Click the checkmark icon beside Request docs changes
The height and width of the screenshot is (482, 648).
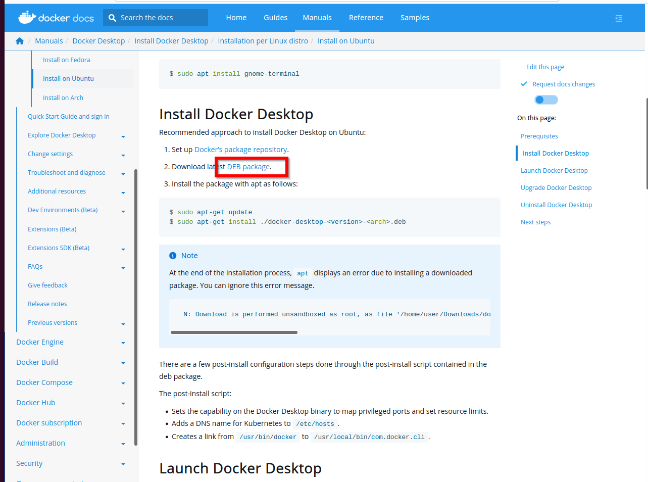click(524, 84)
